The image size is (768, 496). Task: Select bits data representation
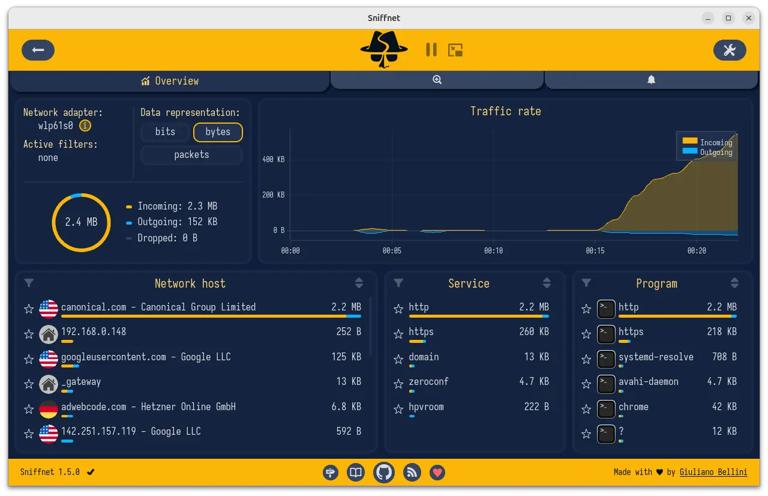[x=165, y=132]
